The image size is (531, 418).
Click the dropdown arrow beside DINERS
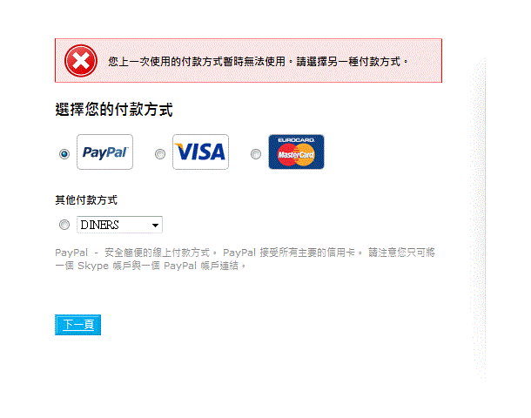pyautogui.click(x=155, y=226)
